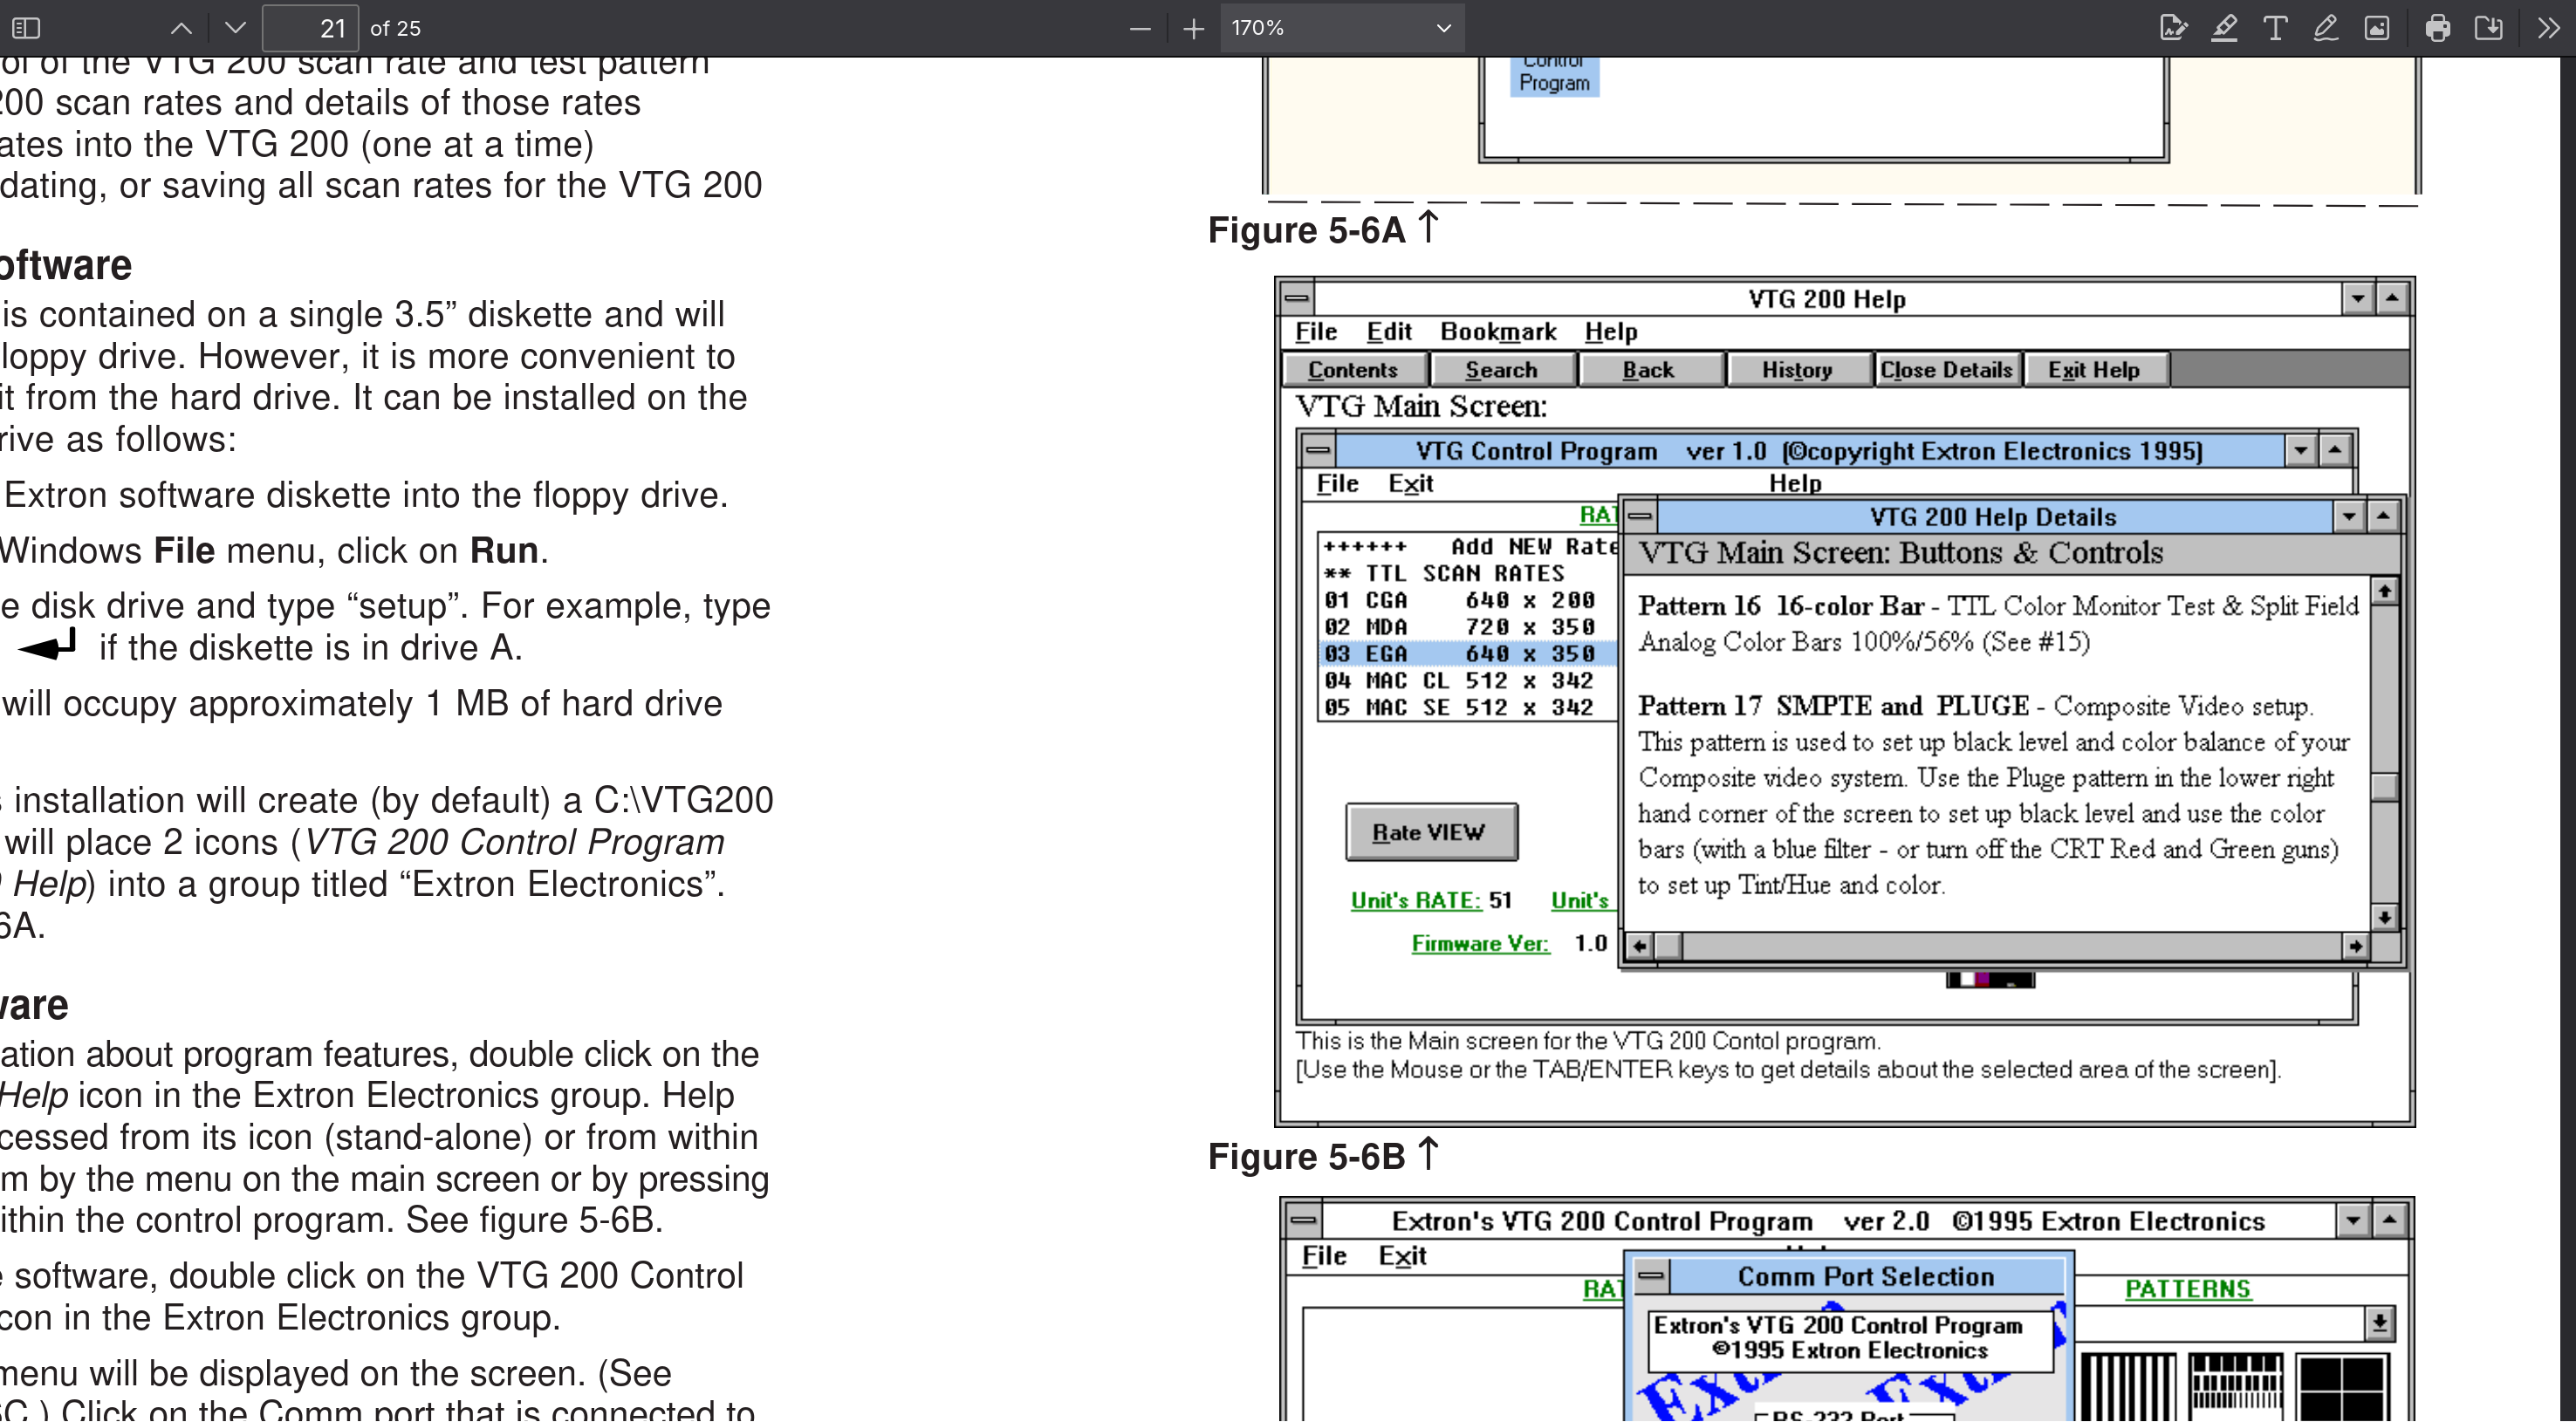This screenshot has height=1422, width=2576.
Task: Click the add image tool
Action: [2377, 28]
